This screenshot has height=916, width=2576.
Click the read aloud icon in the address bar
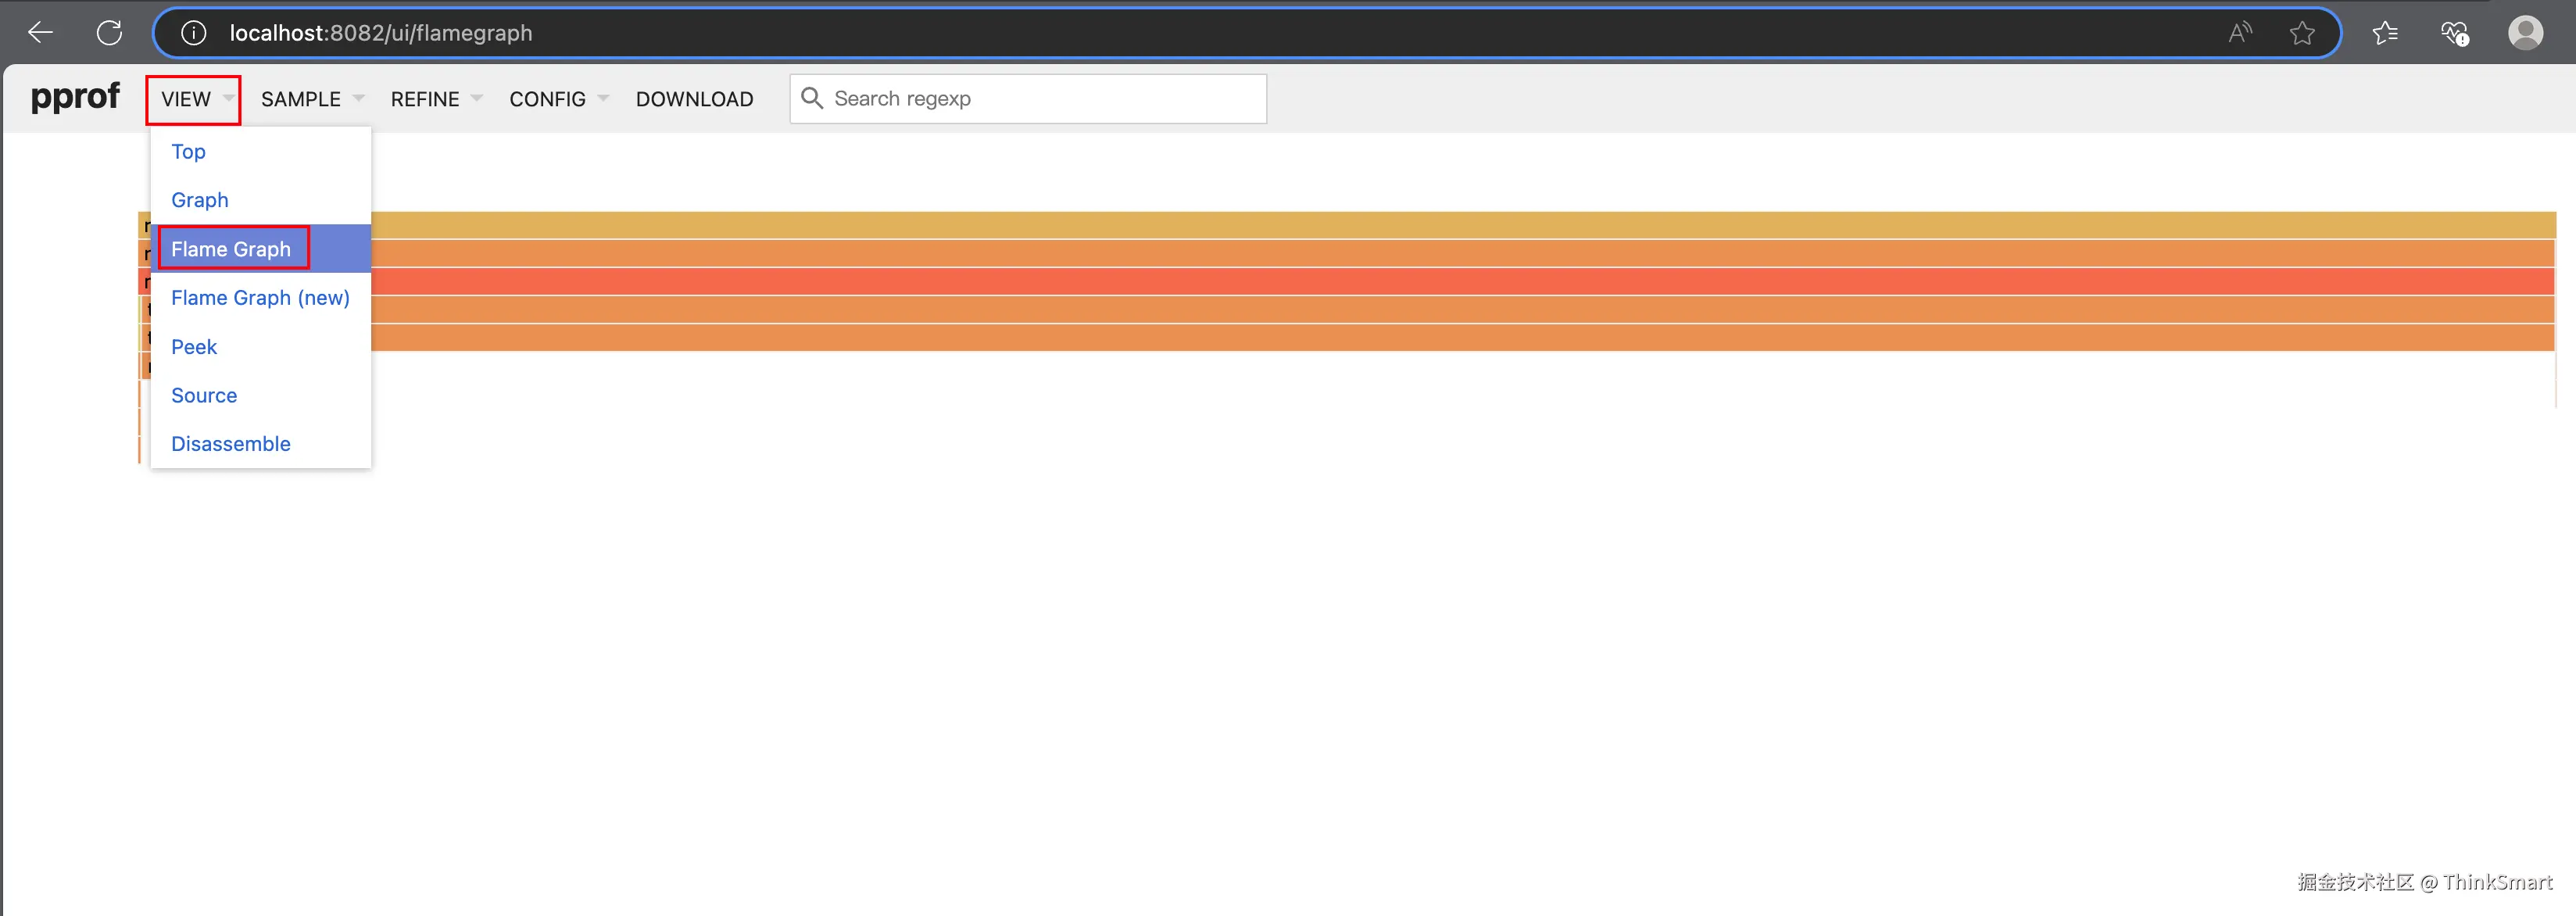2240,33
